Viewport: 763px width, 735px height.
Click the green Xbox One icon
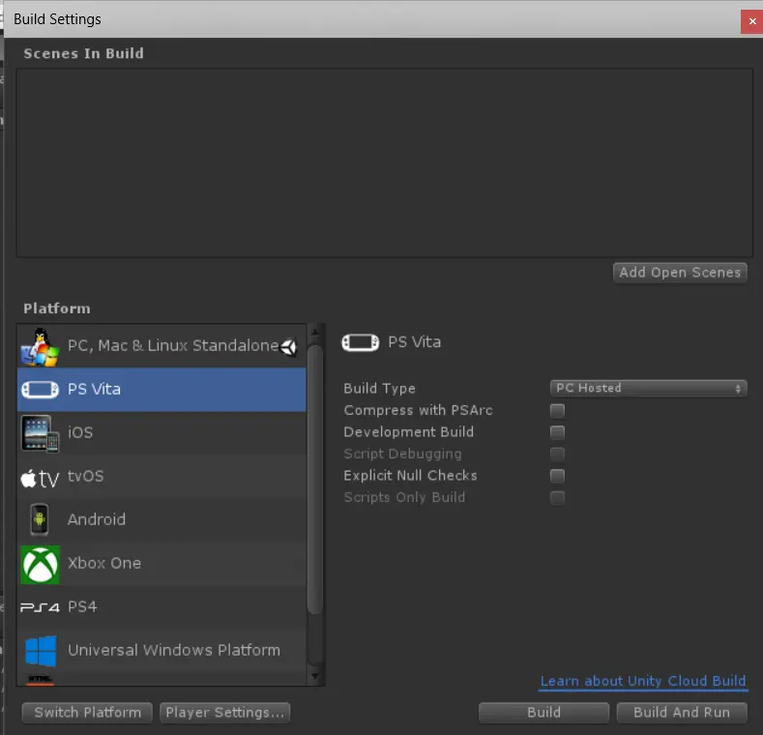40,565
